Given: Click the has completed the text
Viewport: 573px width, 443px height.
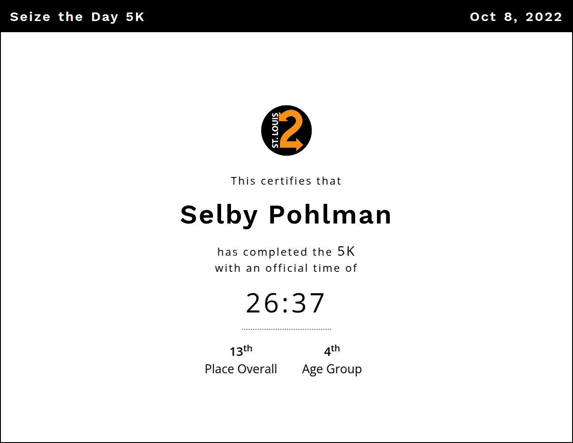Looking at the screenshot, I should (274, 252).
